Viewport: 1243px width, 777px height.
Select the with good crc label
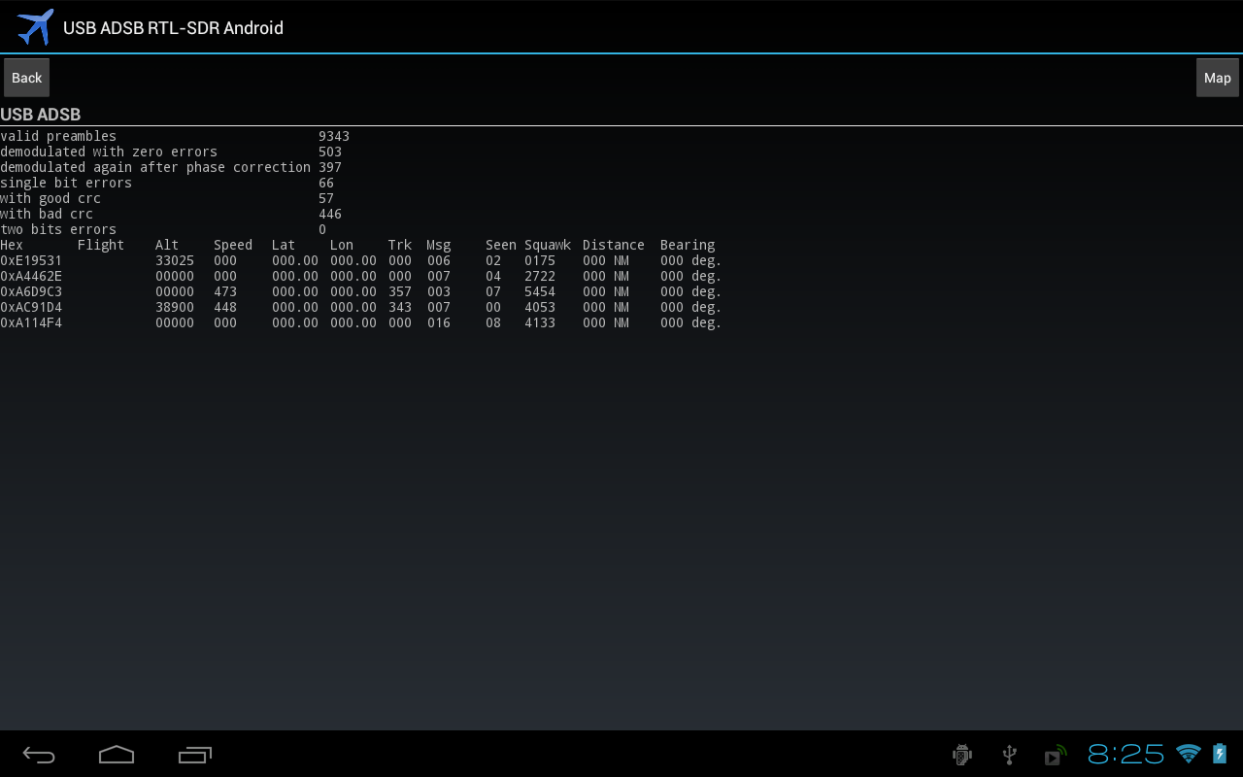(50, 198)
